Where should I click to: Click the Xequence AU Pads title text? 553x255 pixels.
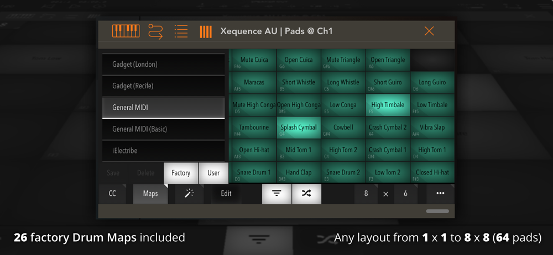pyautogui.click(x=276, y=31)
